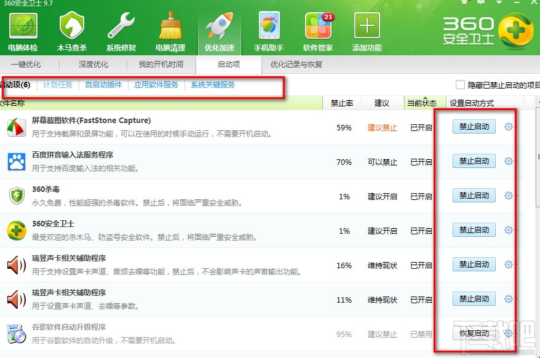Open 软件管家 with 21 badge
This screenshot has height=358, width=540.
(x=318, y=32)
